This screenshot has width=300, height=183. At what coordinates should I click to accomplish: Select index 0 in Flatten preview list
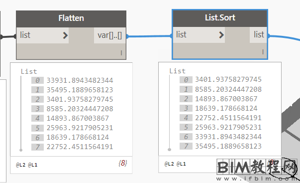(x=37, y=80)
